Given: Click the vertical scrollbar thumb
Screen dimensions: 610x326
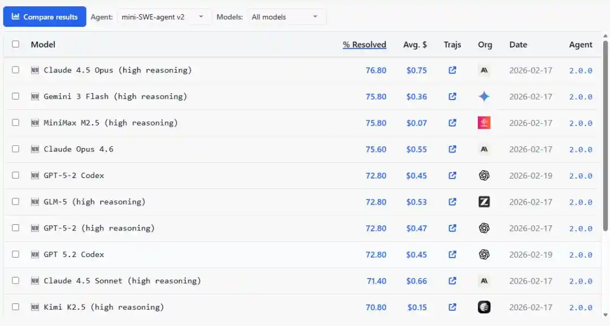Looking at the screenshot, I should 605,135.
